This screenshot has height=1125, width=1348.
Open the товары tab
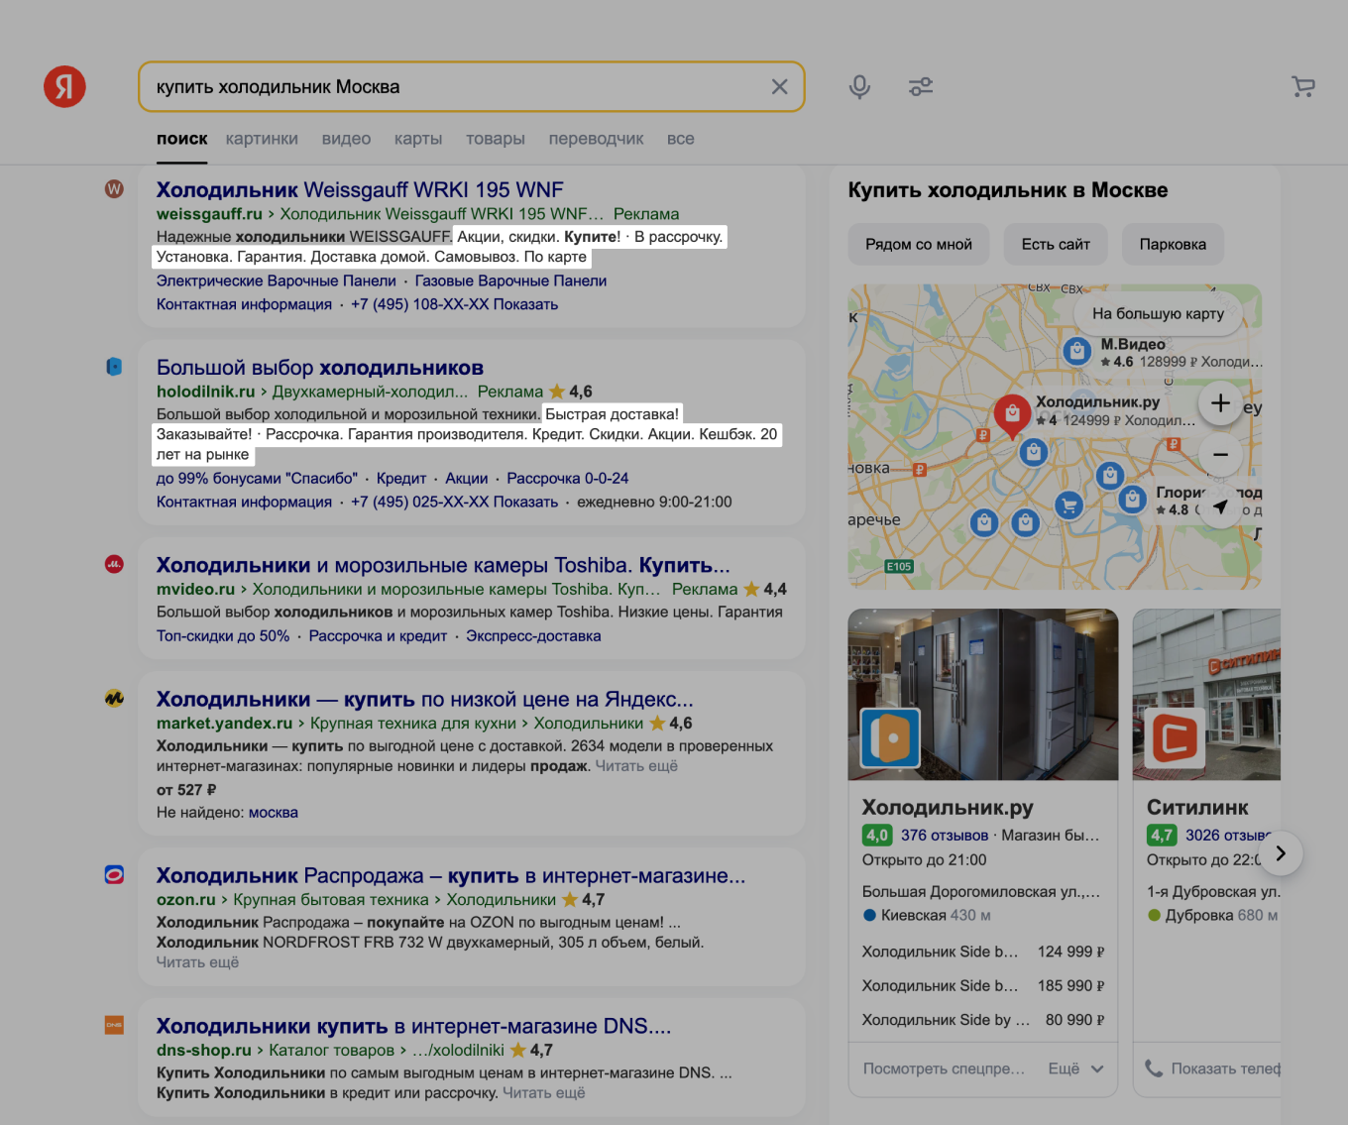496,139
